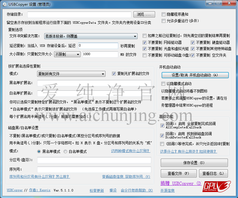Click 查看磁盘信息 获取序列号 (V) link
This screenshot has width=238, height=198.
click(126, 177)
